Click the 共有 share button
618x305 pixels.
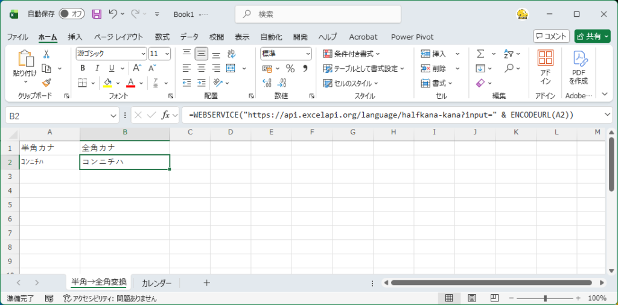pyautogui.click(x=592, y=36)
